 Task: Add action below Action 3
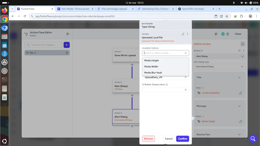click(132, 126)
